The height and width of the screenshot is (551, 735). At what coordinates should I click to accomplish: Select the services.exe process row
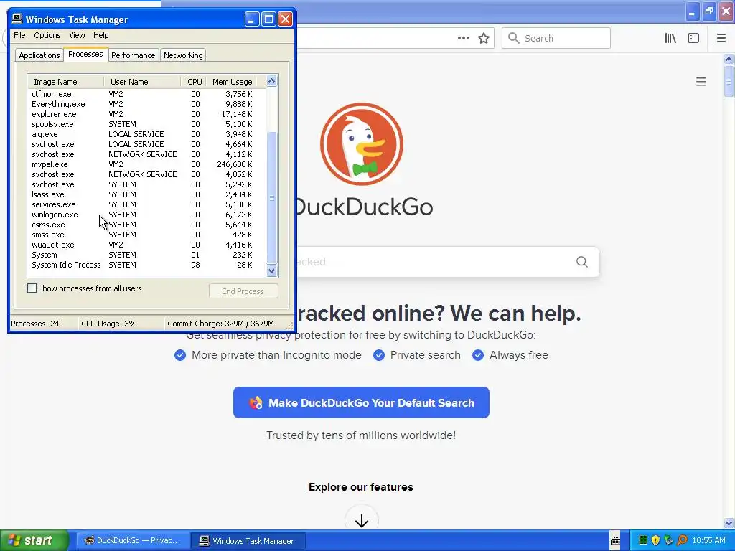point(146,204)
